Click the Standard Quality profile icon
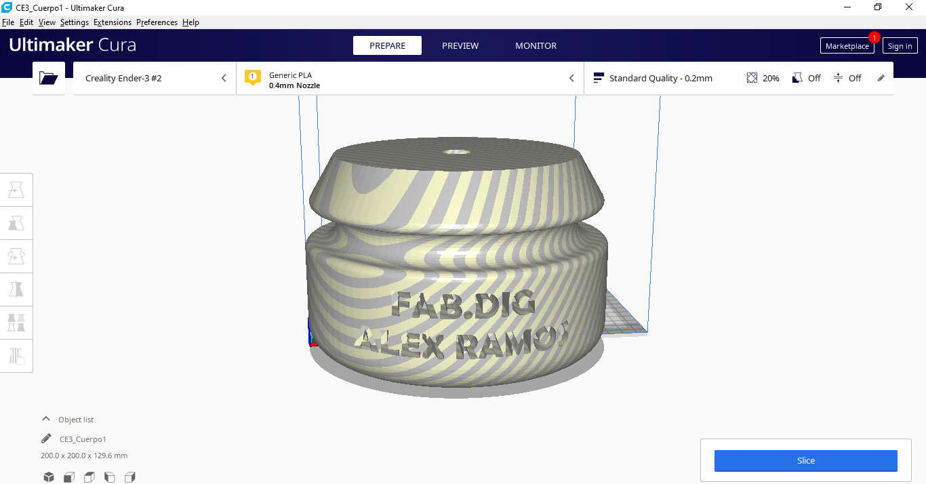The height and width of the screenshot is (484, 926). tap(598, 78)
